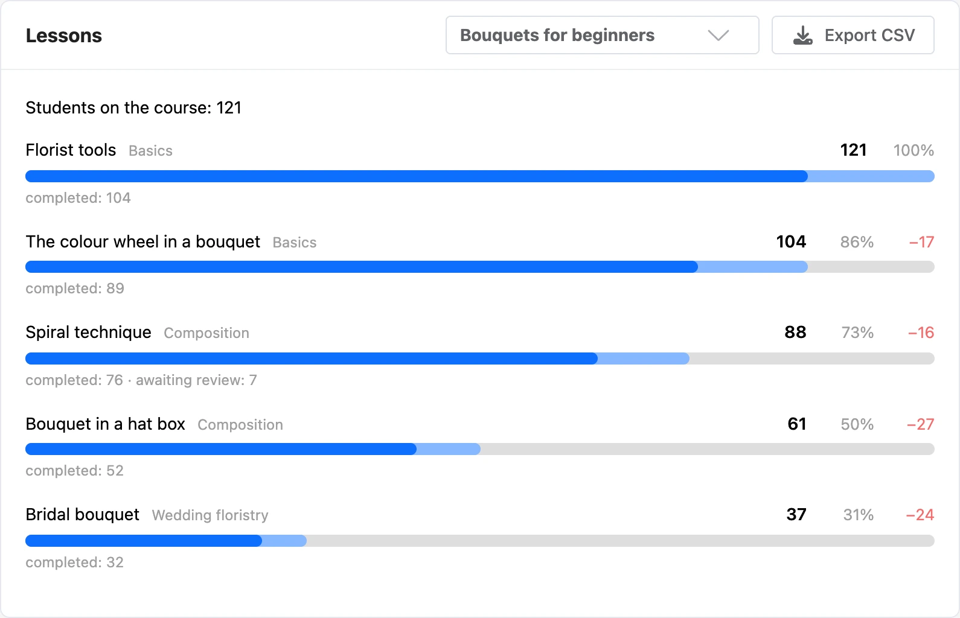Click the −27 drop-off figure for hat box
Screen dimensions: 960x618
tap(920, 424)
